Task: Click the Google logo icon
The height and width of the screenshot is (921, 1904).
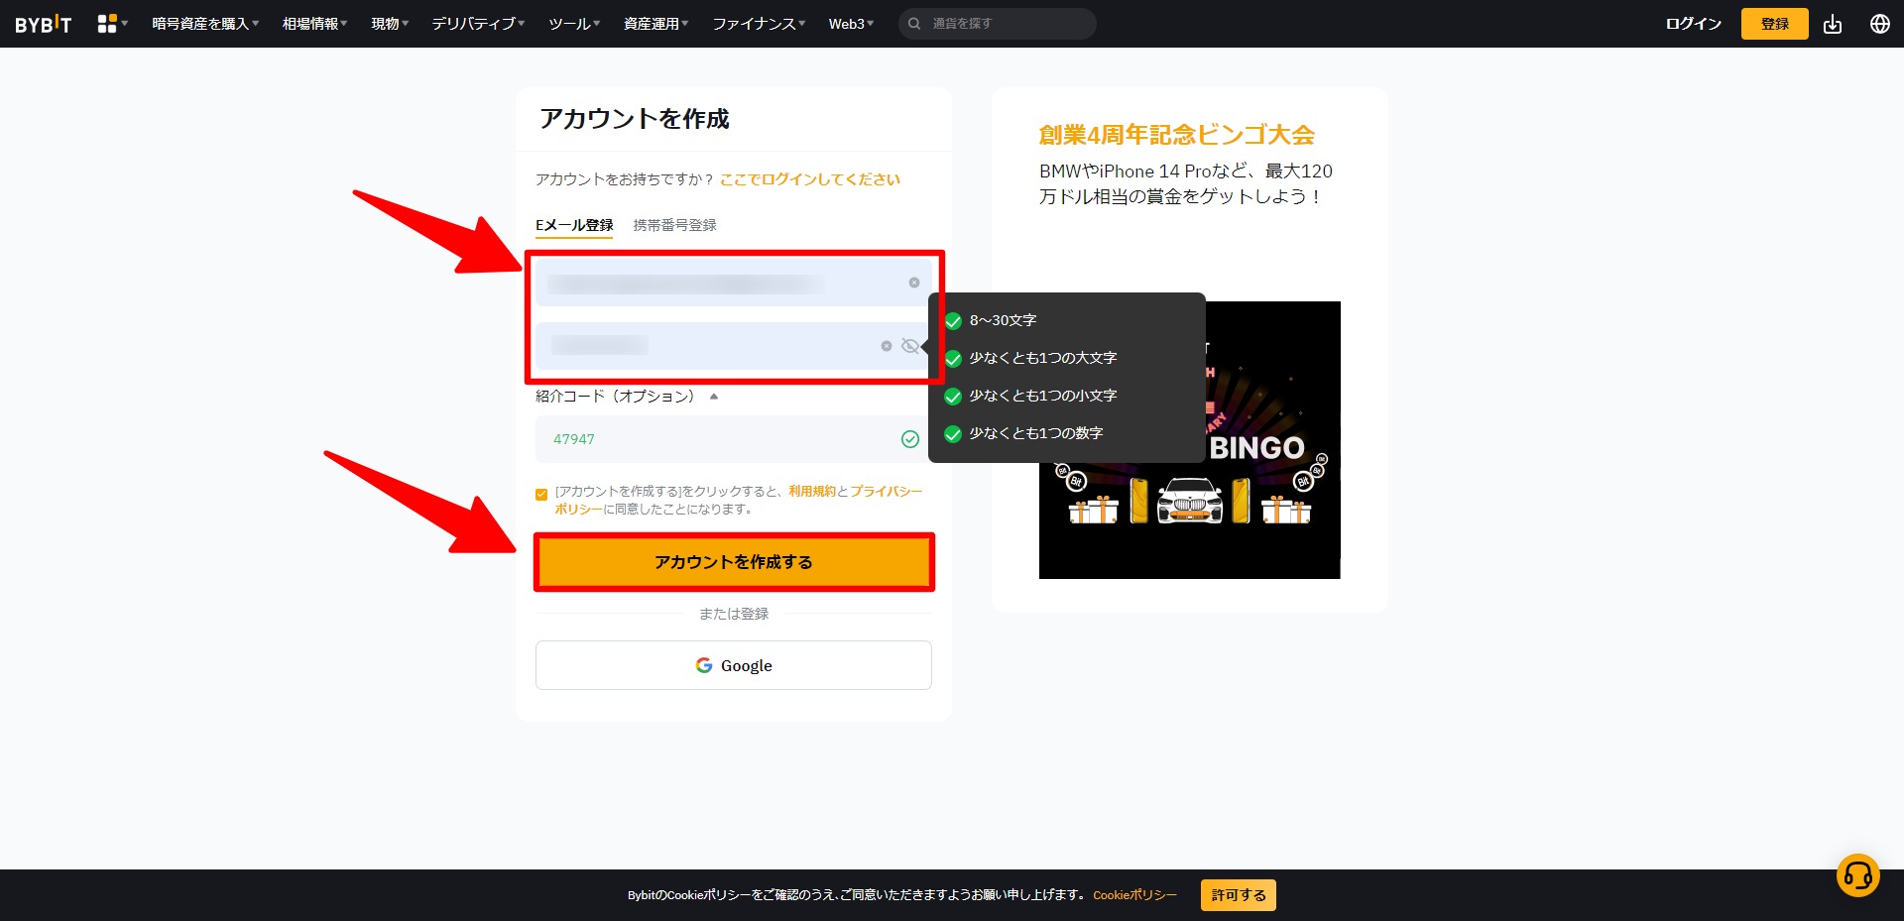Action: pos(704,665)
